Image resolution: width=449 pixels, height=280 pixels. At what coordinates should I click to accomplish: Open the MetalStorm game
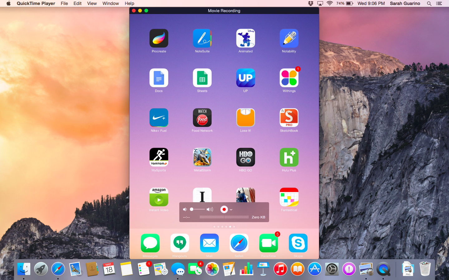[x=202, y=157]
